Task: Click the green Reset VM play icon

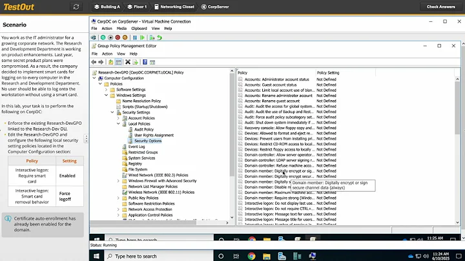Action: tap(142, 37)
